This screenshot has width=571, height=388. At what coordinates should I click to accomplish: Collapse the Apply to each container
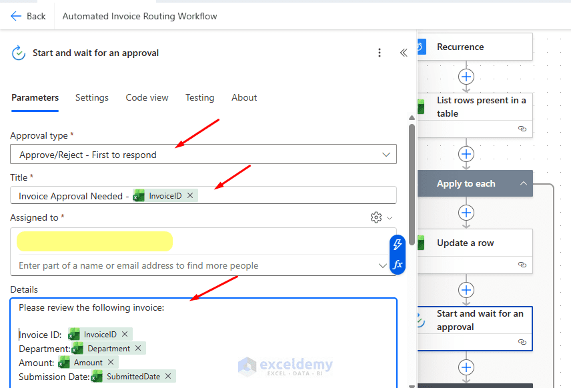(523, 183)
